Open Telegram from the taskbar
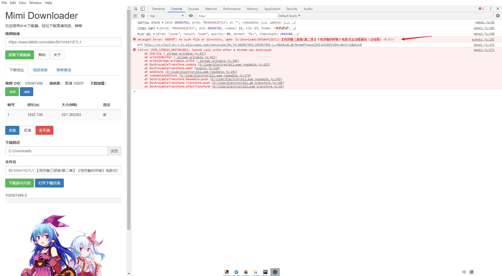 point(236,272)
